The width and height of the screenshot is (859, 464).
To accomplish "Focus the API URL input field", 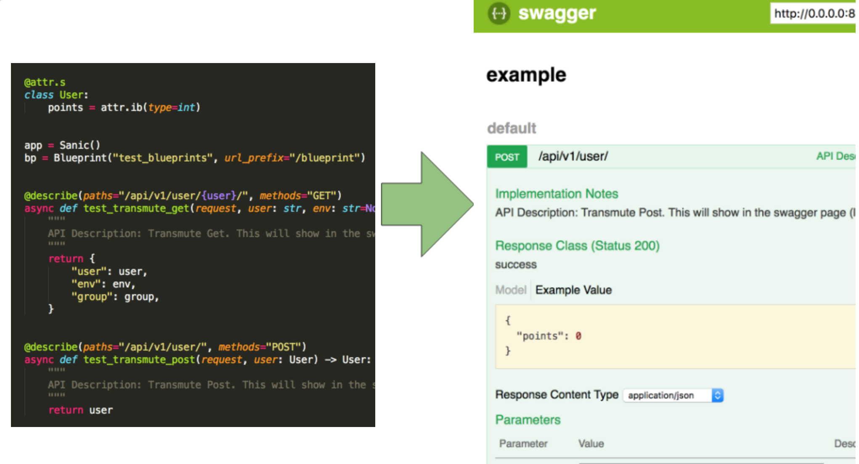I will pyautogui.click(x=814, y=13).
